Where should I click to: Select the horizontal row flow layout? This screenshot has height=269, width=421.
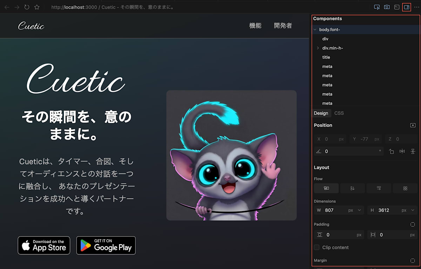click(x=326, y=188)
